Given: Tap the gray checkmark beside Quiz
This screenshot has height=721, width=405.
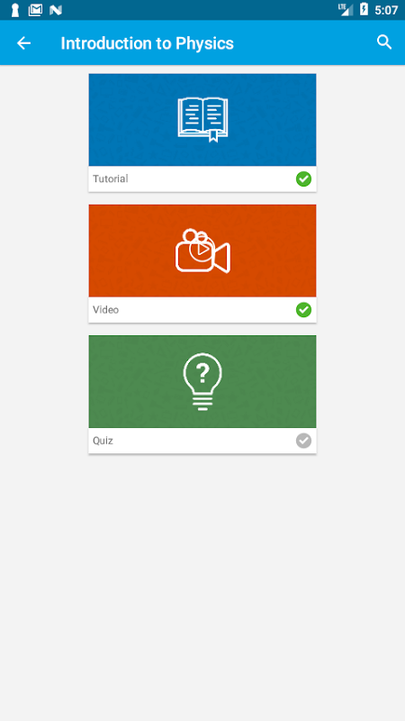Looking at the screenshot, I should 303,441.
